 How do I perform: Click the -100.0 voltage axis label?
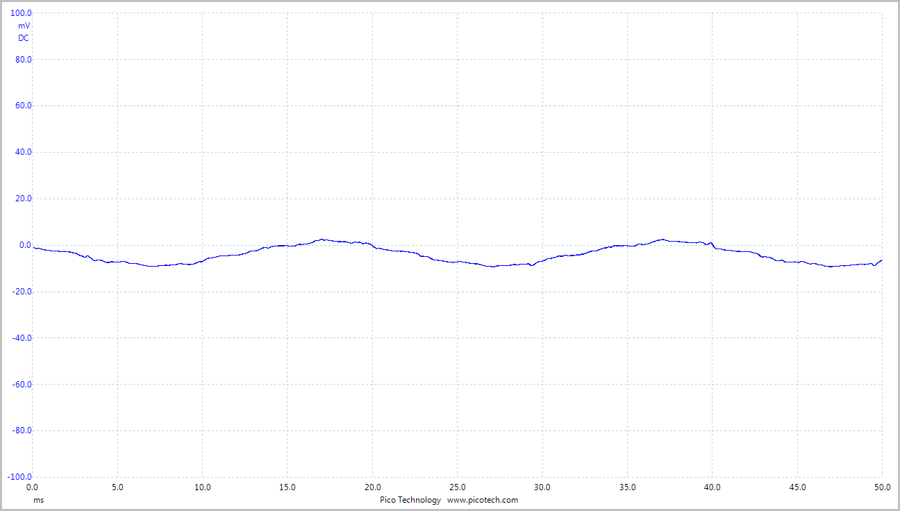tap(20, 477)
